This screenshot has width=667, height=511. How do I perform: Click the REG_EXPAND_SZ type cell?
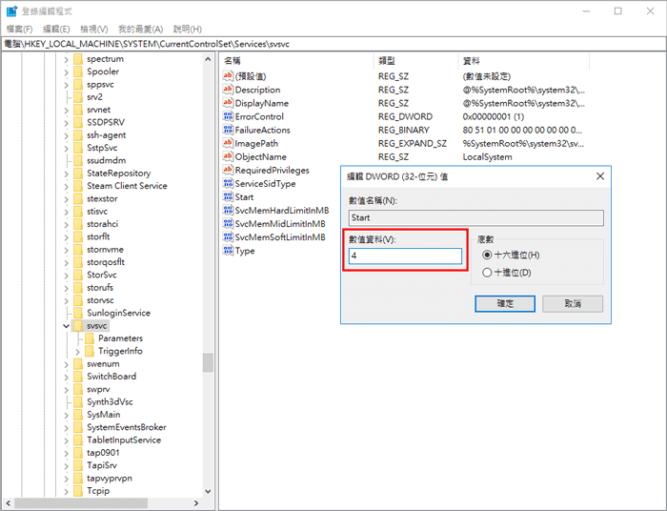[413, 143]
